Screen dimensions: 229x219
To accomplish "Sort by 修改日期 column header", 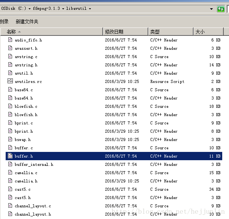I will click(x=126, y=32).
